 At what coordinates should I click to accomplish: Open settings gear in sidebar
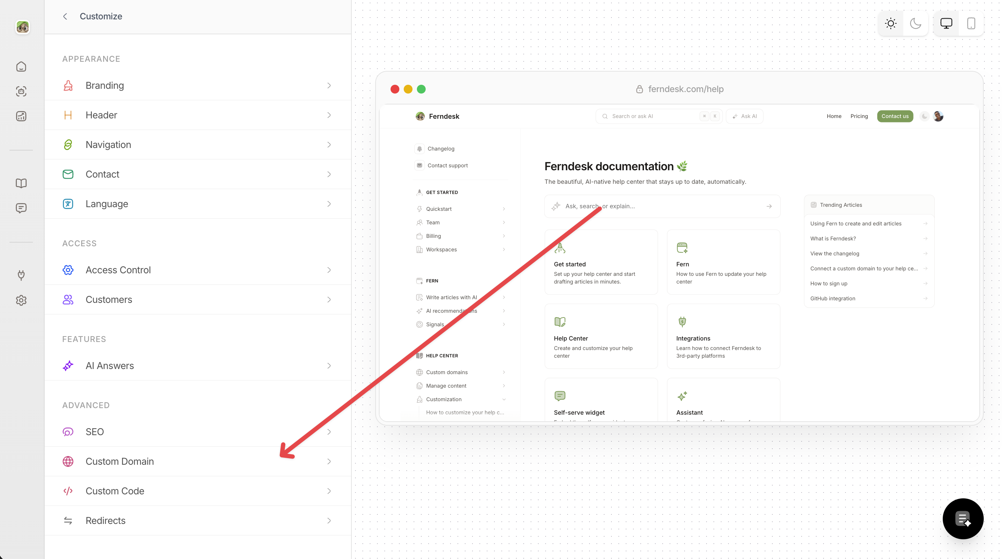pos(21,300)
